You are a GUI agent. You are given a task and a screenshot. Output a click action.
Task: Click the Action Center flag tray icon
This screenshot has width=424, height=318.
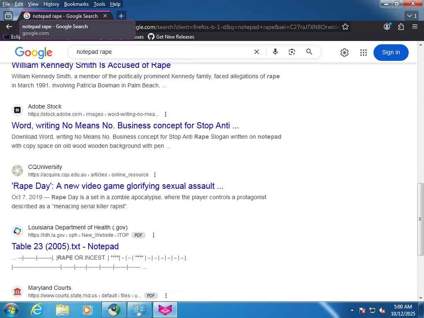tap(362, 311)
